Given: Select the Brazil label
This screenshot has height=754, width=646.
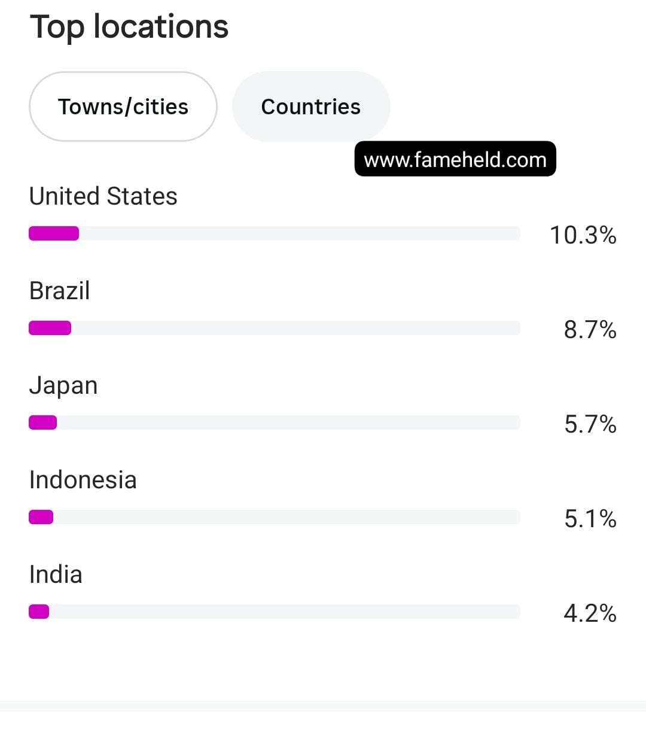Looking at the screenshot, I should [59, 291].
